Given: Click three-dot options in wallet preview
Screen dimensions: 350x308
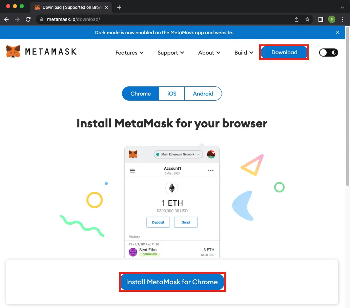Looking at the screenshot, I should [211, 170].
